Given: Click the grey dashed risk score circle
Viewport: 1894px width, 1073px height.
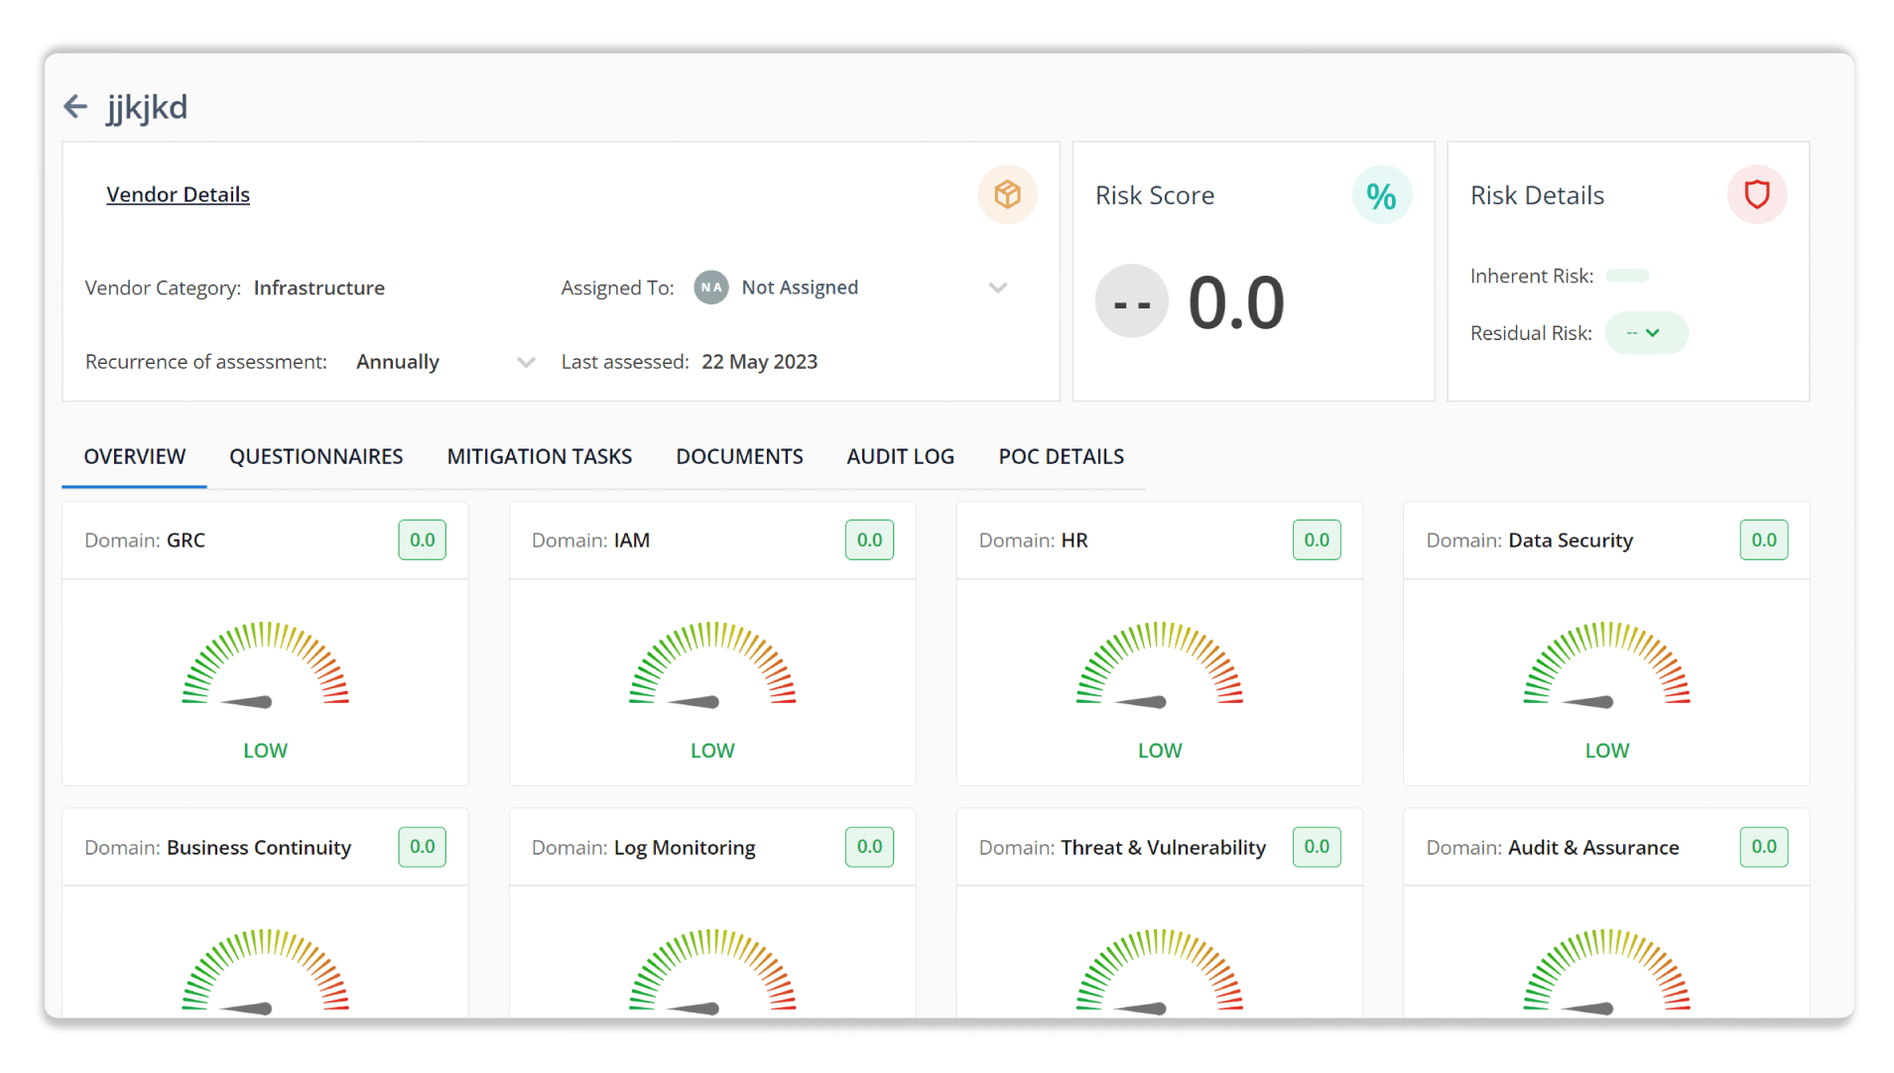Looking at the screenshot, I should click(x=1131, y=301).
